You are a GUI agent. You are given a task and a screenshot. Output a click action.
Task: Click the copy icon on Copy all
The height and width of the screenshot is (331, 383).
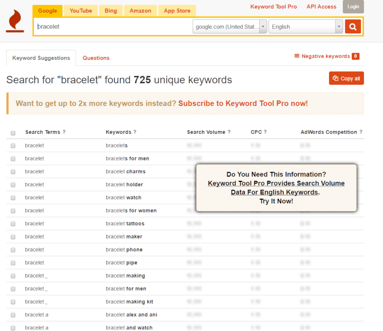[336, 78]
